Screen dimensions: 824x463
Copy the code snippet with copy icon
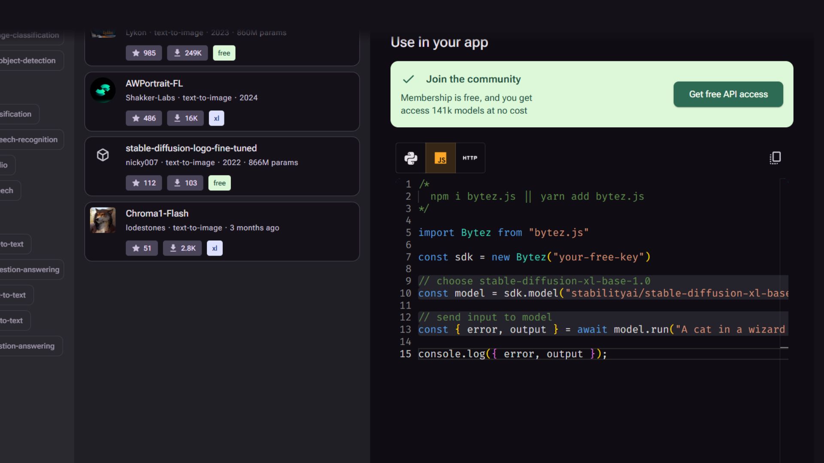(x=775, y=158)
